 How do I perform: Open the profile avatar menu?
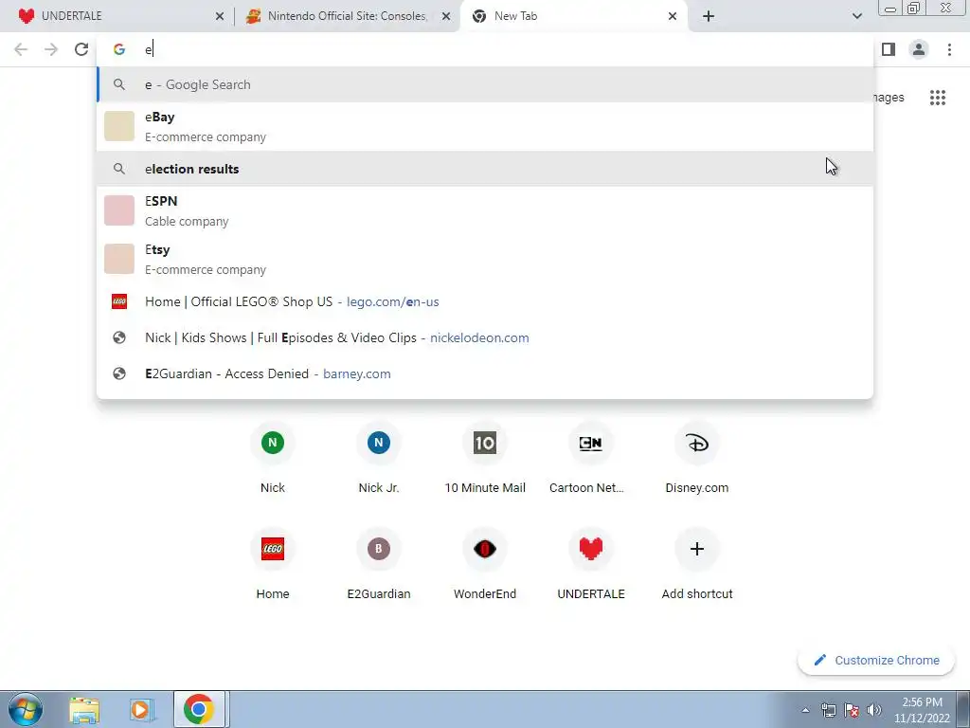[x=919, y=49]
